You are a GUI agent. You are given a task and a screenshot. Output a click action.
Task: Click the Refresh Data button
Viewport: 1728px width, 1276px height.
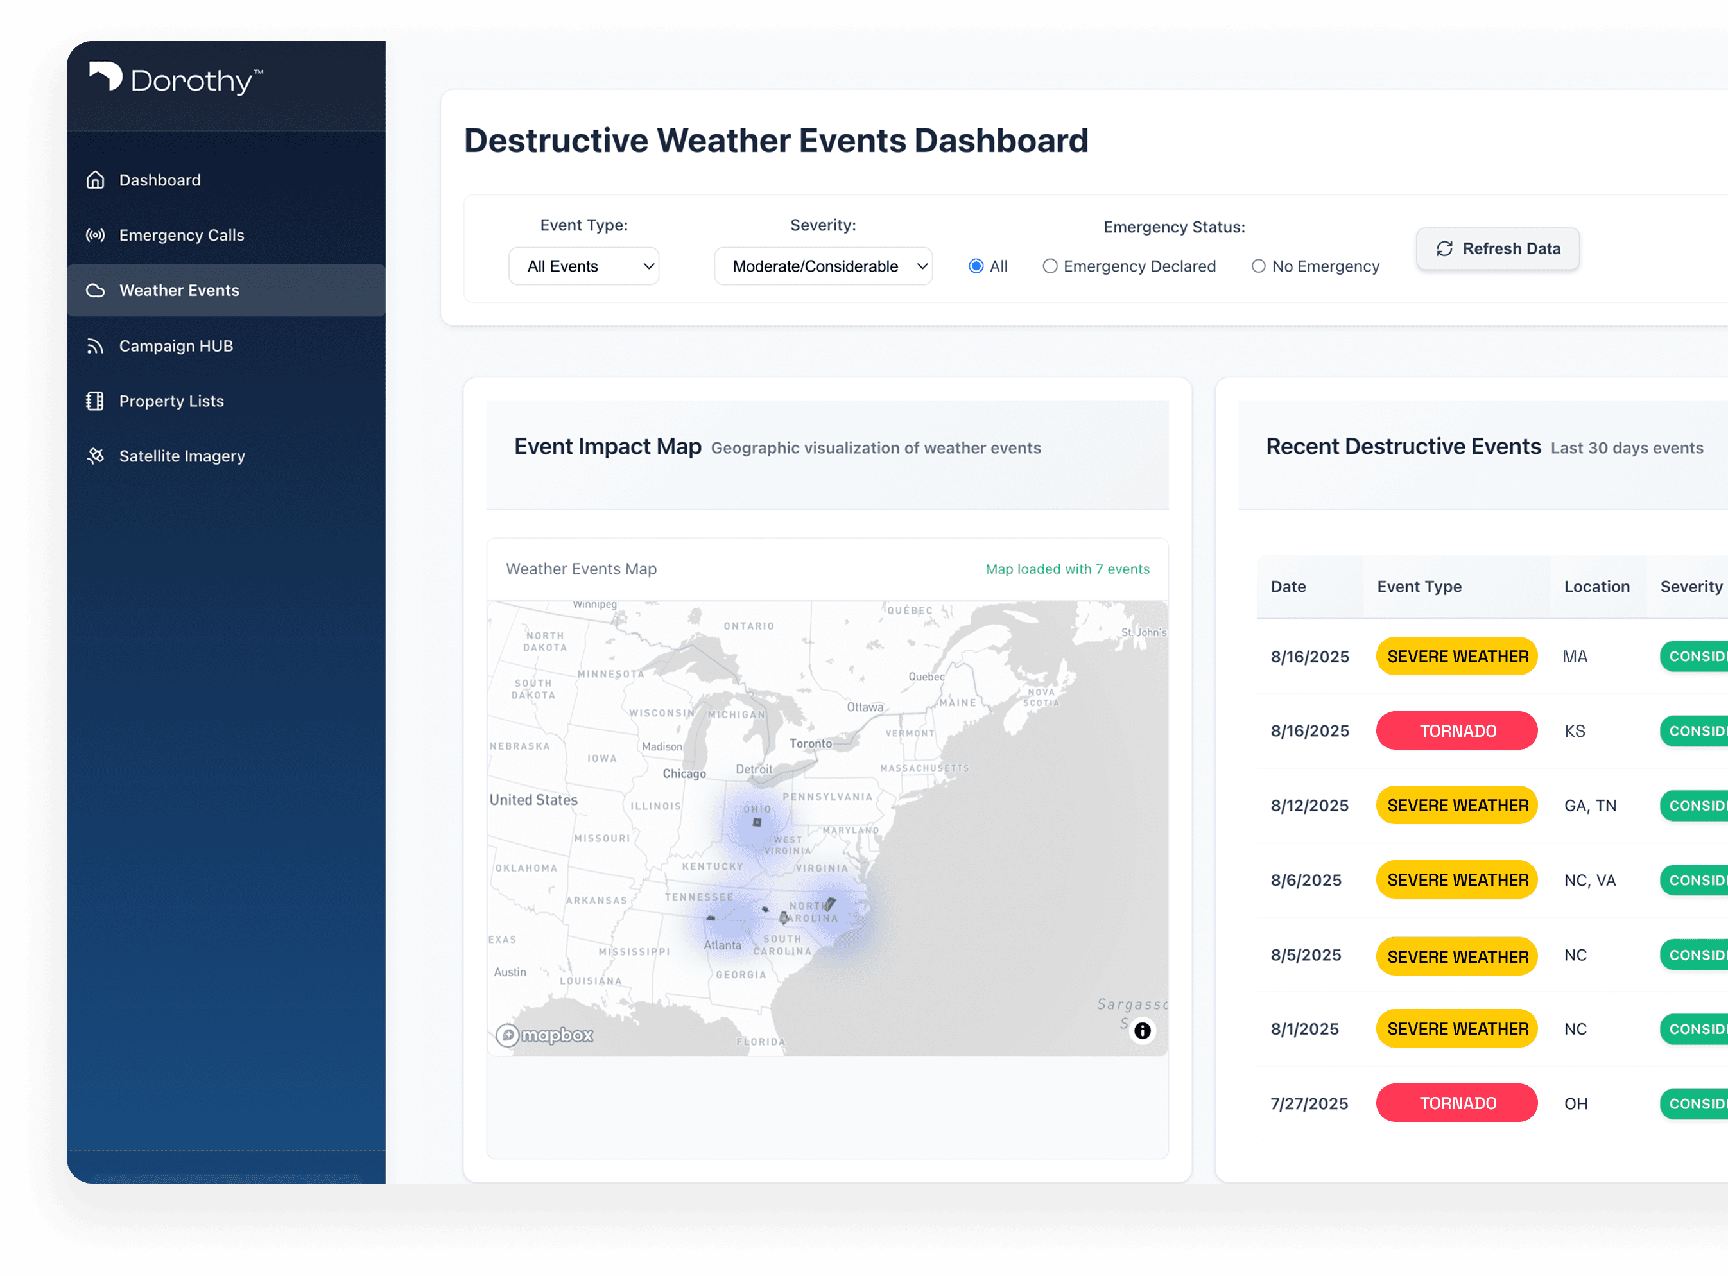point(1496,248)
